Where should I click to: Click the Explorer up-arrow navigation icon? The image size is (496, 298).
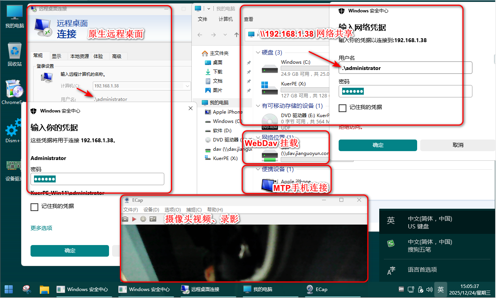tap(237, 35)
